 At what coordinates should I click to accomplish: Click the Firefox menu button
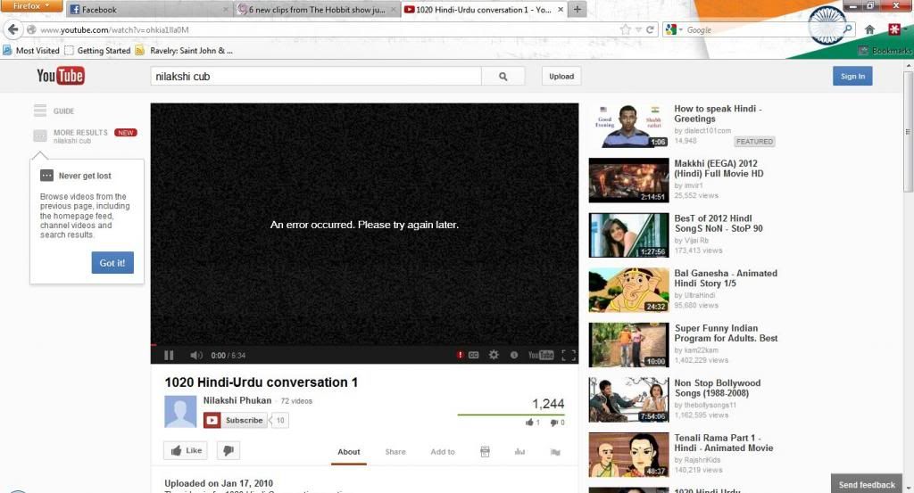point(31,6)
